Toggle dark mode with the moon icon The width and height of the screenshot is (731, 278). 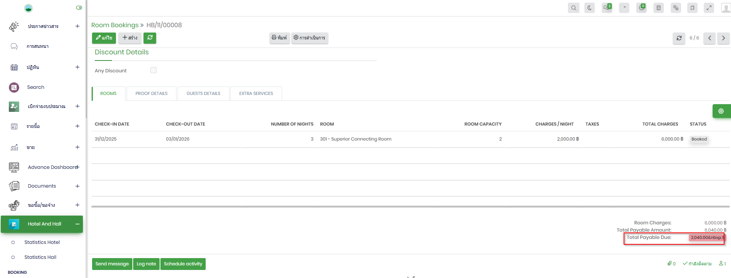click(x=589, y=8)
